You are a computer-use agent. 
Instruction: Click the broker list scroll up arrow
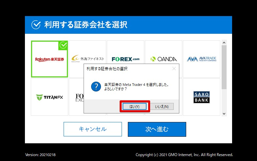[224, 43]
